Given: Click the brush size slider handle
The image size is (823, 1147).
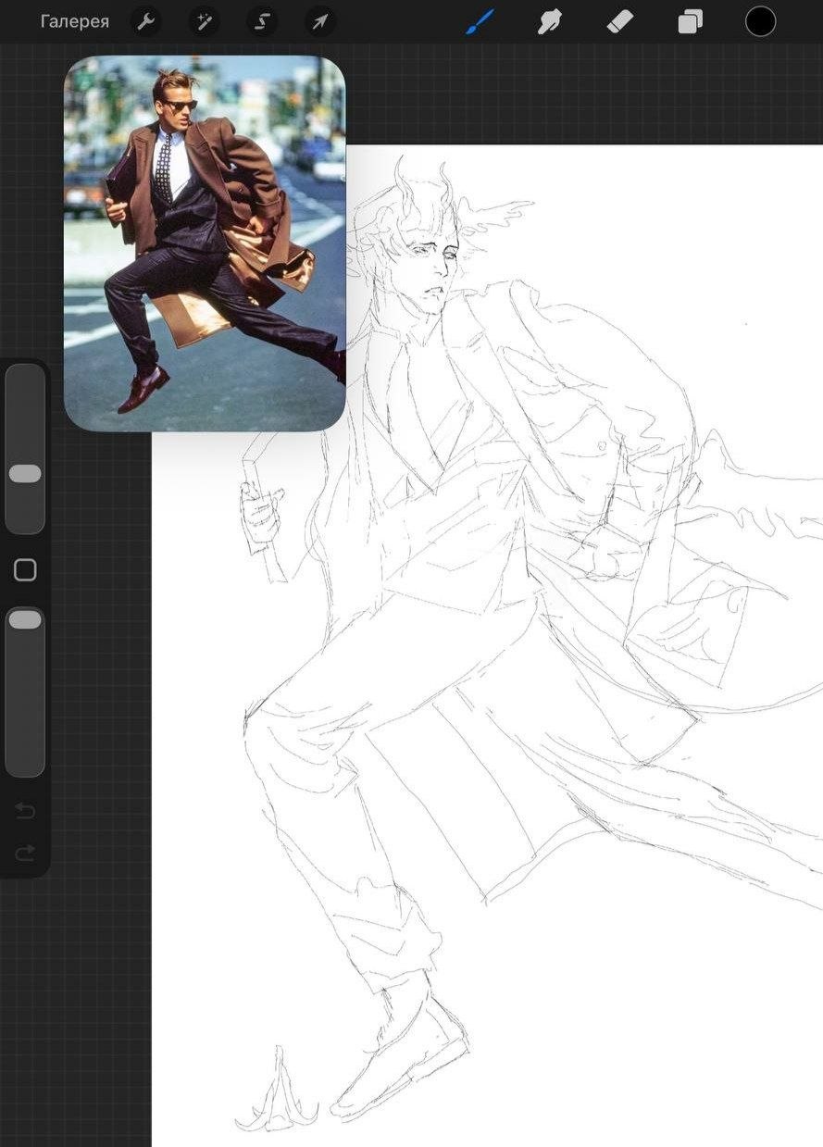Looking at the screenshot, I should 25,474.
